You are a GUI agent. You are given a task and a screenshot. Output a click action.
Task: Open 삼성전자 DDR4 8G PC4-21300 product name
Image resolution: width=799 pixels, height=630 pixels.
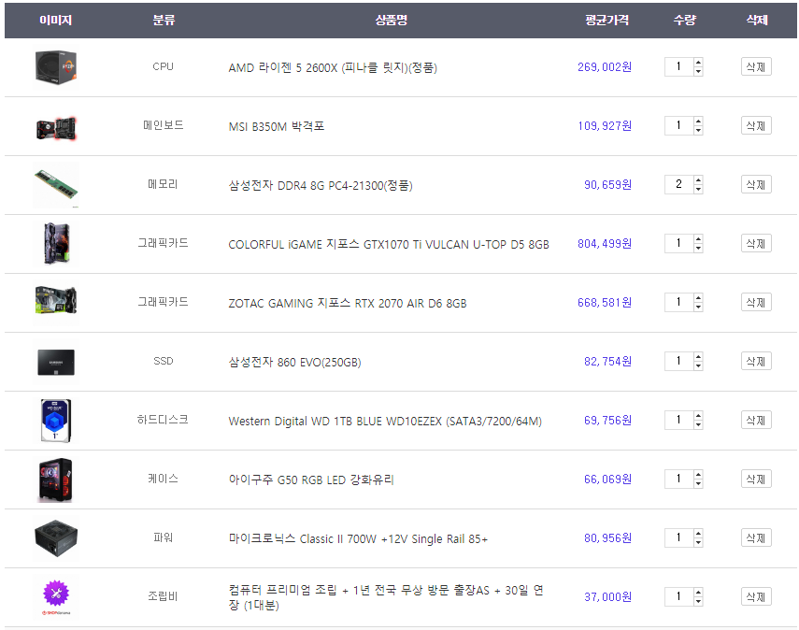pos(321,185)
